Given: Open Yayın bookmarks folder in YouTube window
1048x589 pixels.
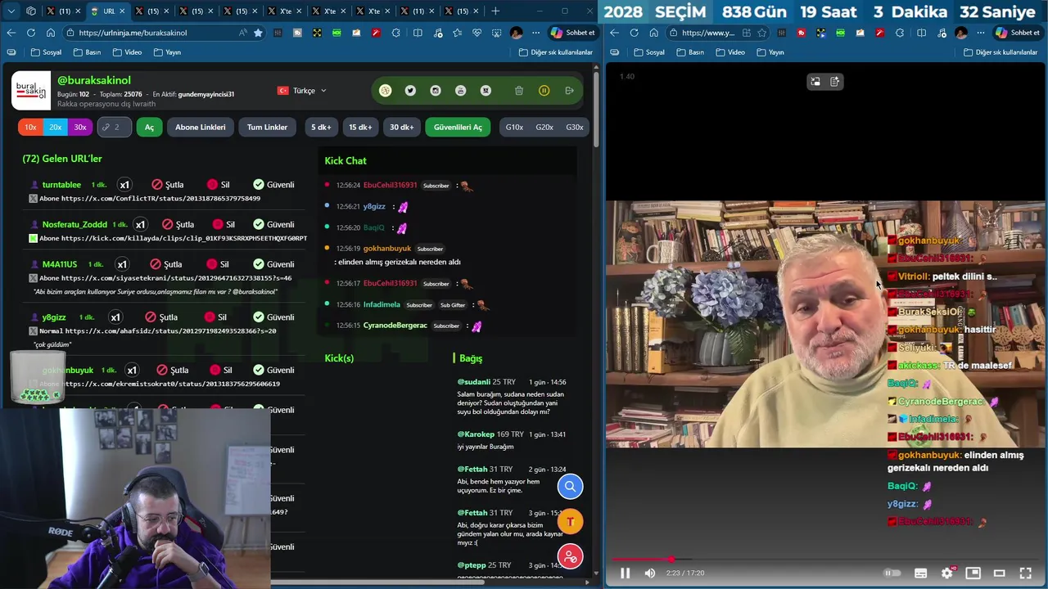Looking at the screenshot, I should [770, 52].
